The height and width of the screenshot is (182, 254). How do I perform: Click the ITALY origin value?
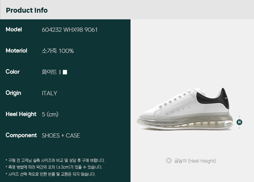49,93
